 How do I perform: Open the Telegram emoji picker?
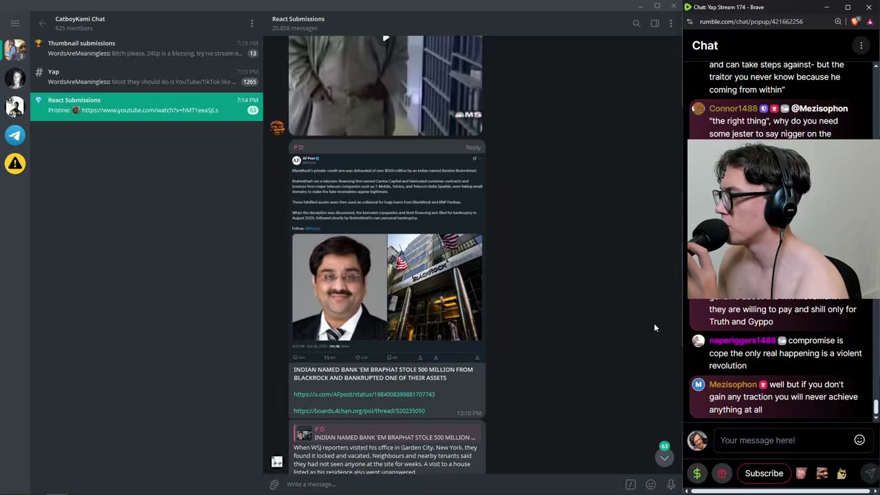tap(650, 485)
